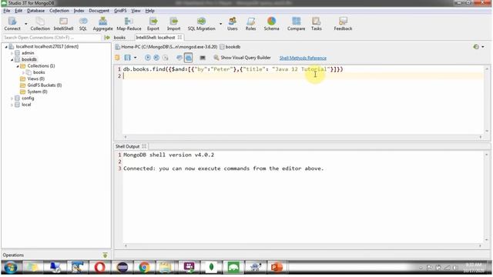Click the Search Open Connections field
This screenshot has width=493, height=277.
point(52,38)
